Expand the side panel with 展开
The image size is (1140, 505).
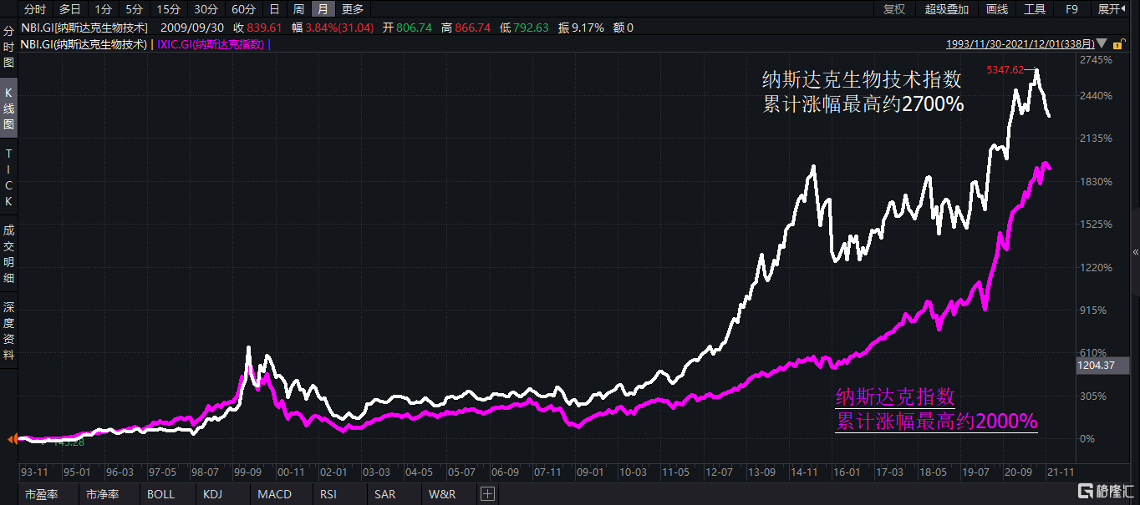[x=1111, y=9]
